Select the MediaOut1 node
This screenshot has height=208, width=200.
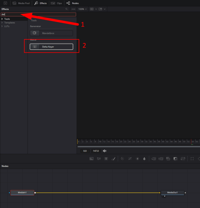click(x=172, y=193)
